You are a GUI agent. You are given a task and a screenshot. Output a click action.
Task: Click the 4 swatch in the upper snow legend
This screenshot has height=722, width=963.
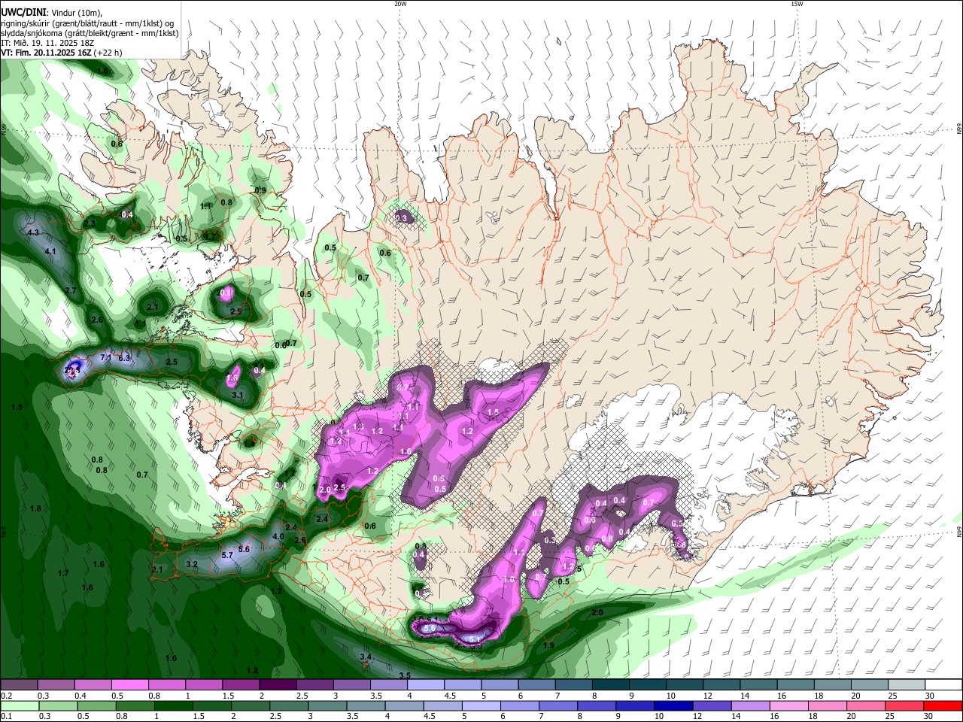pos(425,684)
